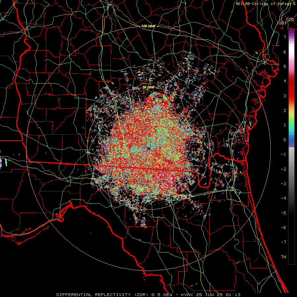Click the 50 NMI range ring label
The width and height of the screenshot is (297, 297).
point(148,87)
